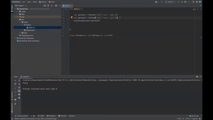Image resolution: width=213 pixels, height=120 pixels.
Task: Rerun MainKt in the Run panel
Action: click(x=15, y=80)
